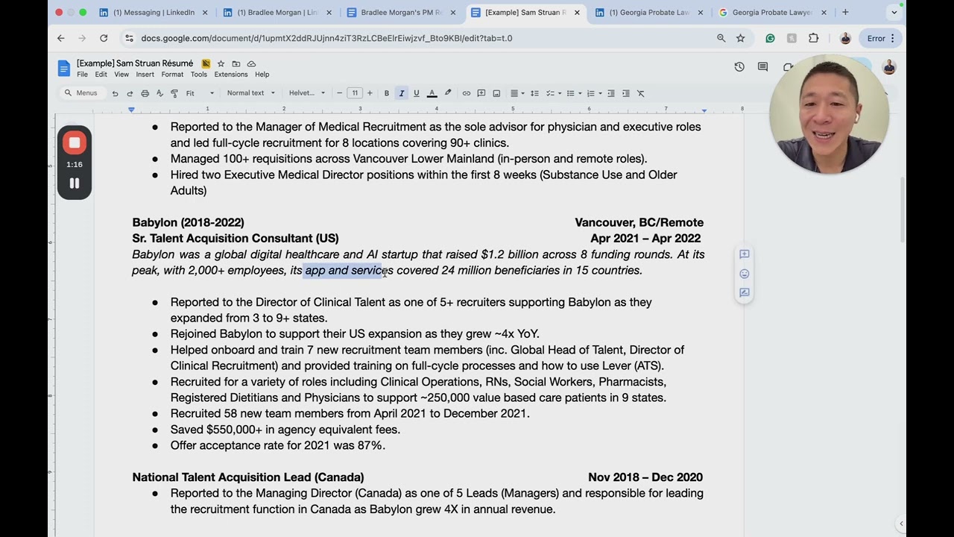Viewport: 954px width, 537px height.
Task: Clear formatting from the selected text
Action: click(x=640, y=93)
